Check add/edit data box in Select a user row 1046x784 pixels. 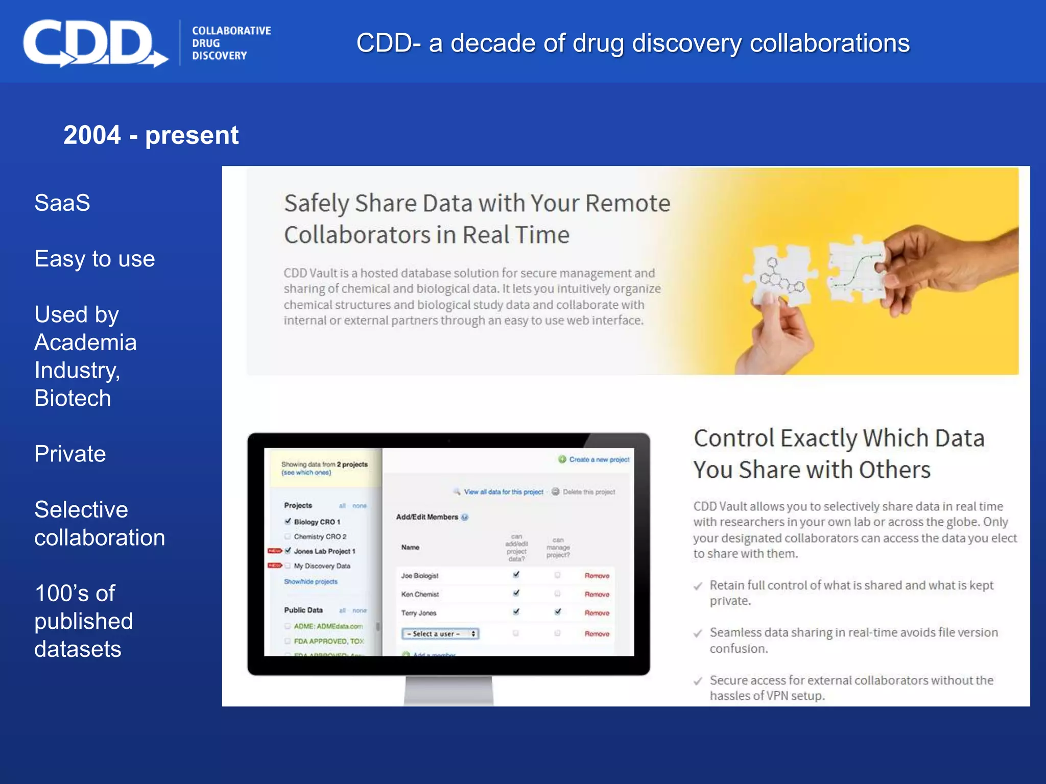click(x=516, y=633)
